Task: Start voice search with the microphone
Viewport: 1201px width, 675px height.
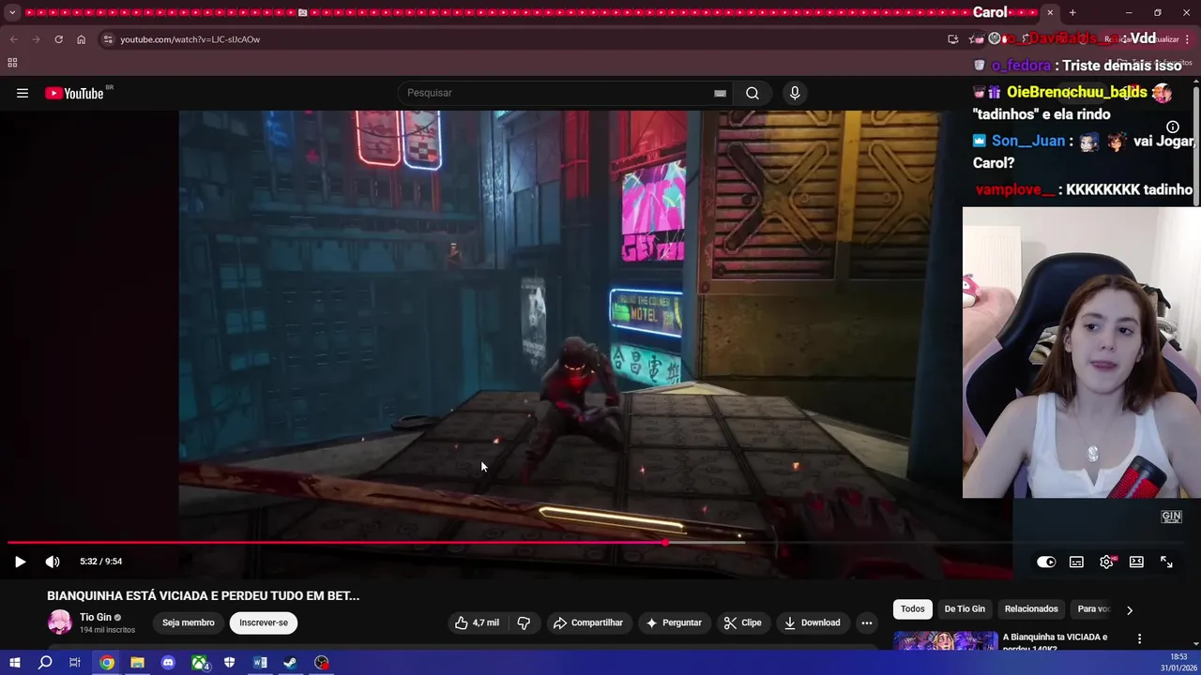Action: click(795, 93)
